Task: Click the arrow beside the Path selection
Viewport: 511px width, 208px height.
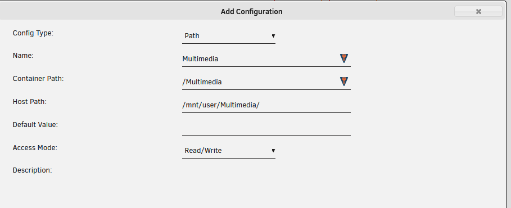Action: (x=273, y=36)
